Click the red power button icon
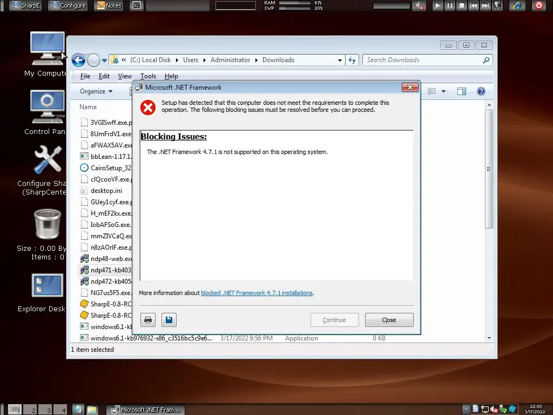553x415 pixels. pos(539,5)
